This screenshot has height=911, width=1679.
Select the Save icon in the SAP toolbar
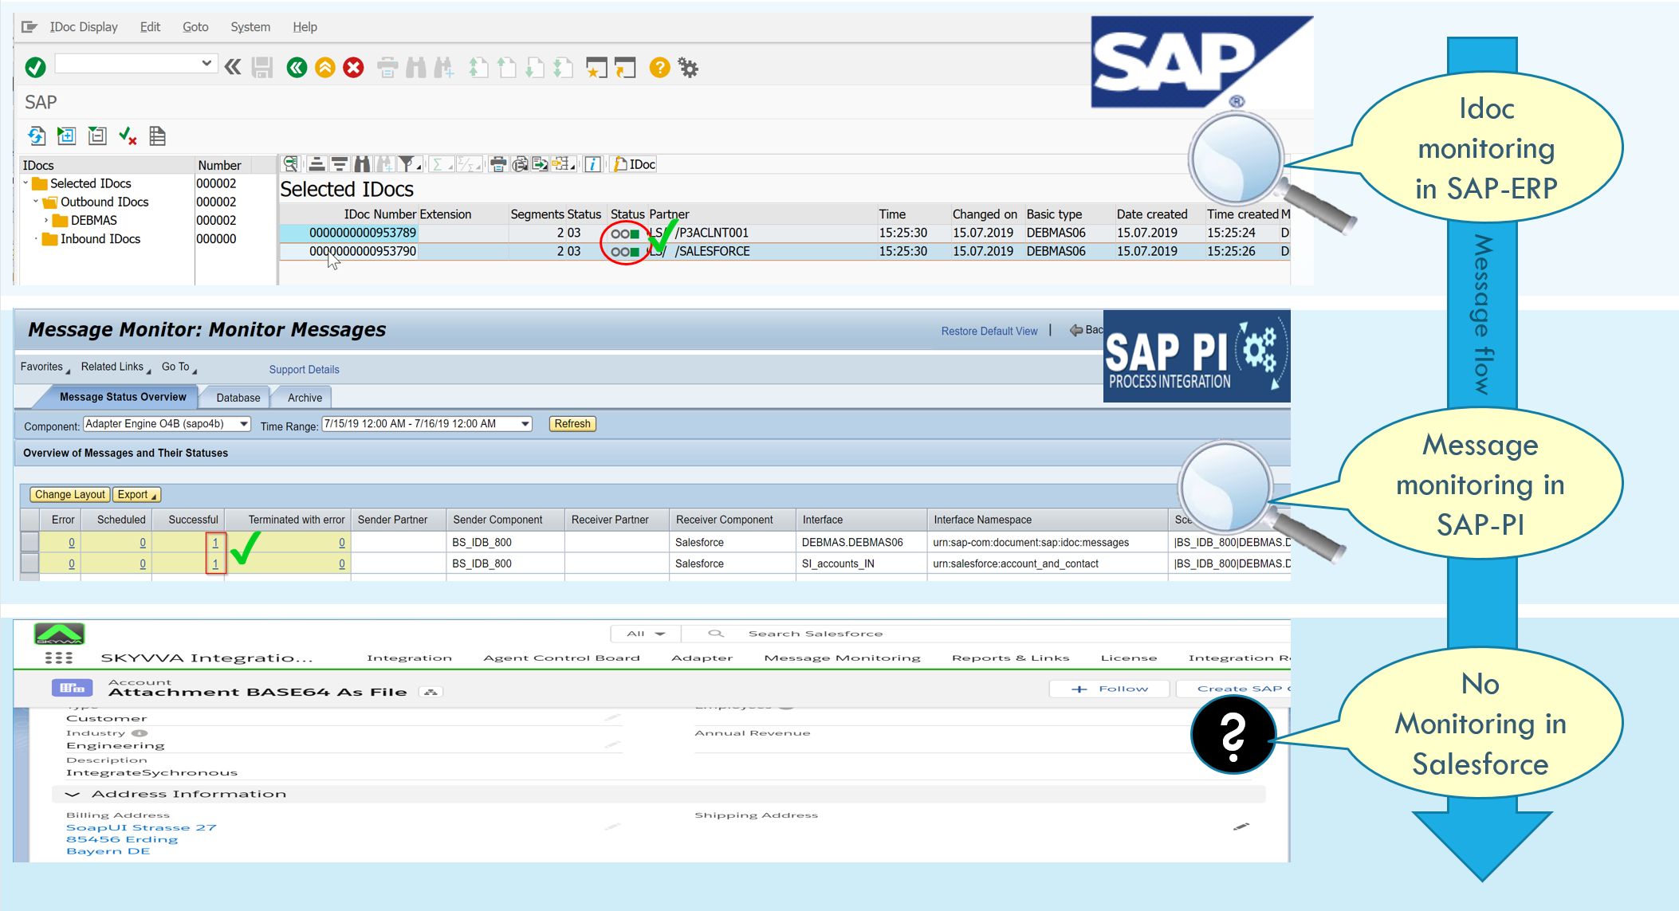(x=262, y=67)
